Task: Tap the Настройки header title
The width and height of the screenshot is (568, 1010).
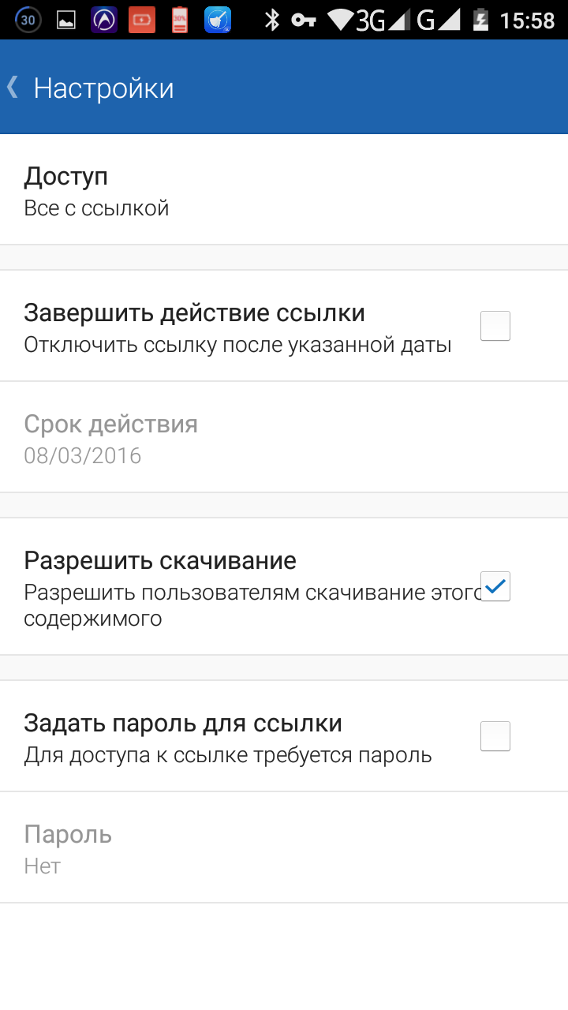Action: pos(103,88)
